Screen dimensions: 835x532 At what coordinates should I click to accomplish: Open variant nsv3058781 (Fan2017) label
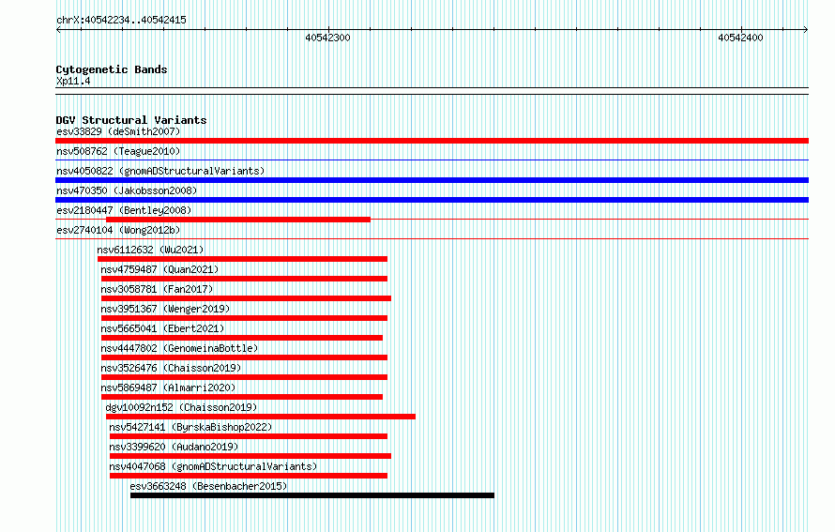pyautogui.click(x=157, y=289)
